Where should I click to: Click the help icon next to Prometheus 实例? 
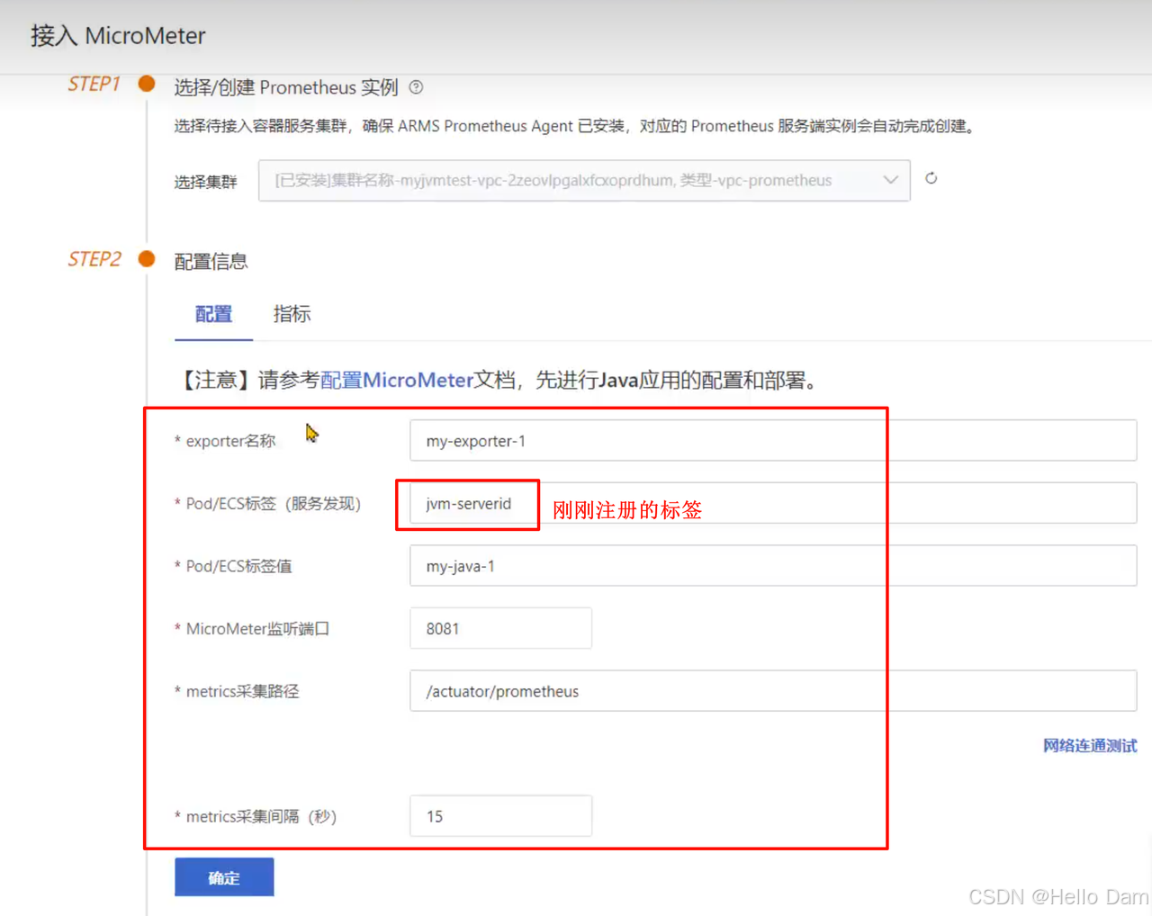click(x=416, y=87)
